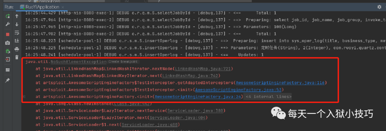Restore the layout using the layout icon
This screenshot has width=386, height=131.
[x=8, y=70]
